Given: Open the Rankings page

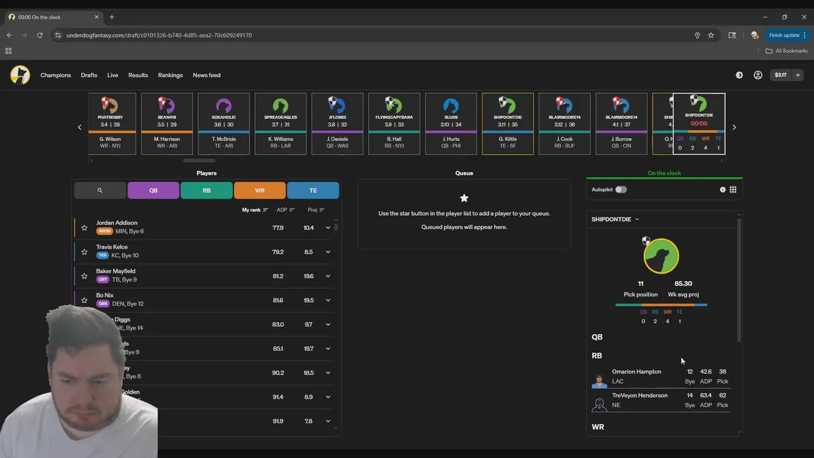Looking at the screenshot, I should point(170,75).
